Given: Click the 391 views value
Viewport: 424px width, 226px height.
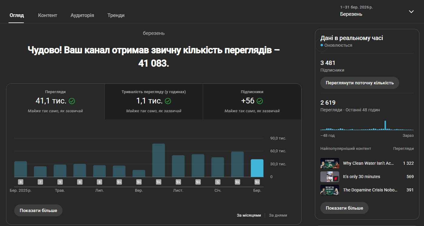Looking at the screenshot, I should point(410,190).
